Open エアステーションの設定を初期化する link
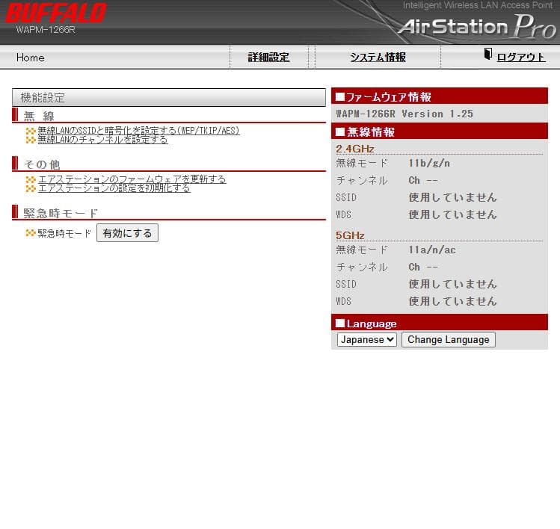Image resolution: width=560 pixels, height=529 pixels. pyautogui.click(x=114, y=188)
